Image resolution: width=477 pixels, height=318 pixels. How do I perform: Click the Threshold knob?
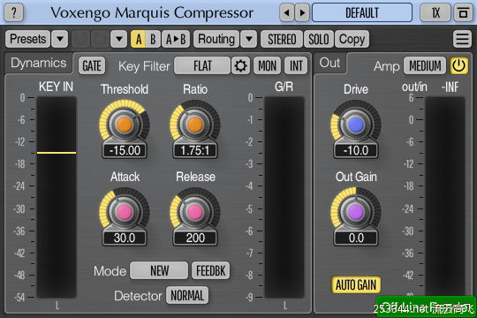coord(125,125)
